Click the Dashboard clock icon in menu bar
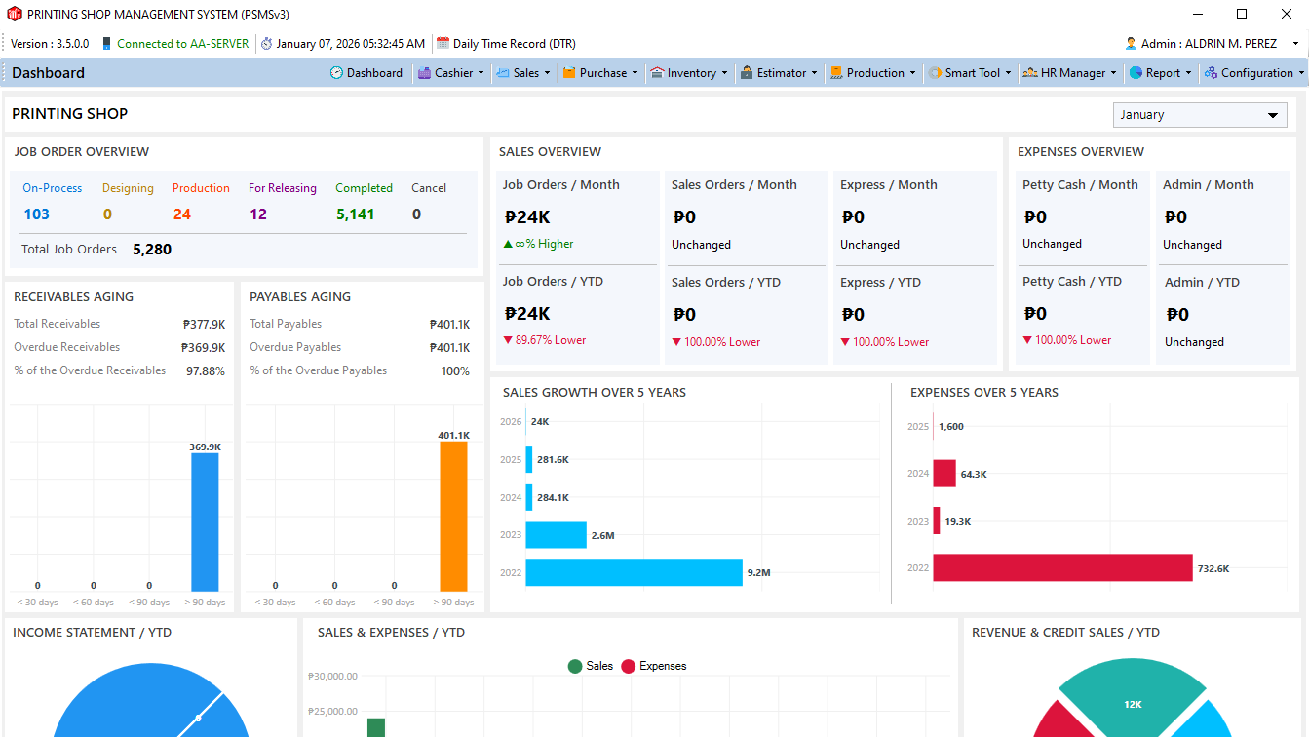Image resolution: width=1309 pixels, height=739 pixels. click(x=336, y=73)
